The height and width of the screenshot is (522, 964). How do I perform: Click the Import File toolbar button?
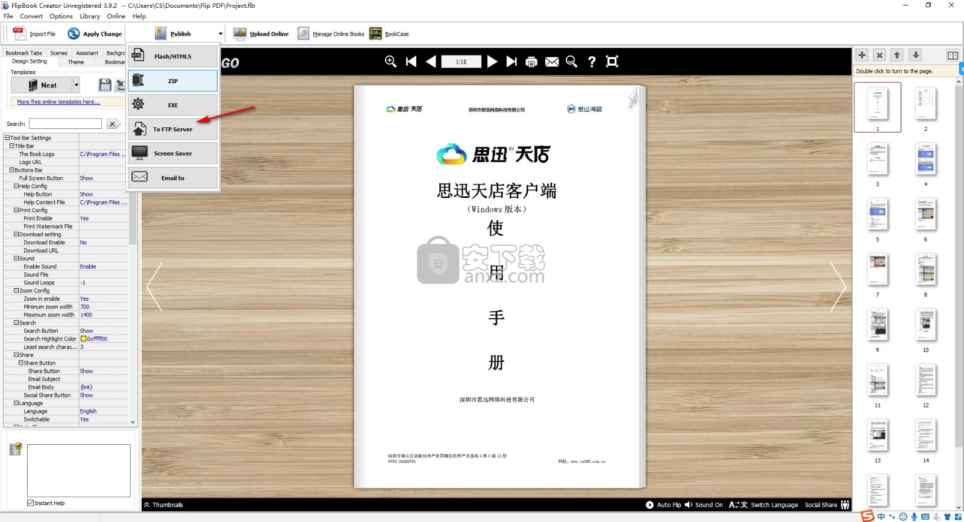pos(35,34)
